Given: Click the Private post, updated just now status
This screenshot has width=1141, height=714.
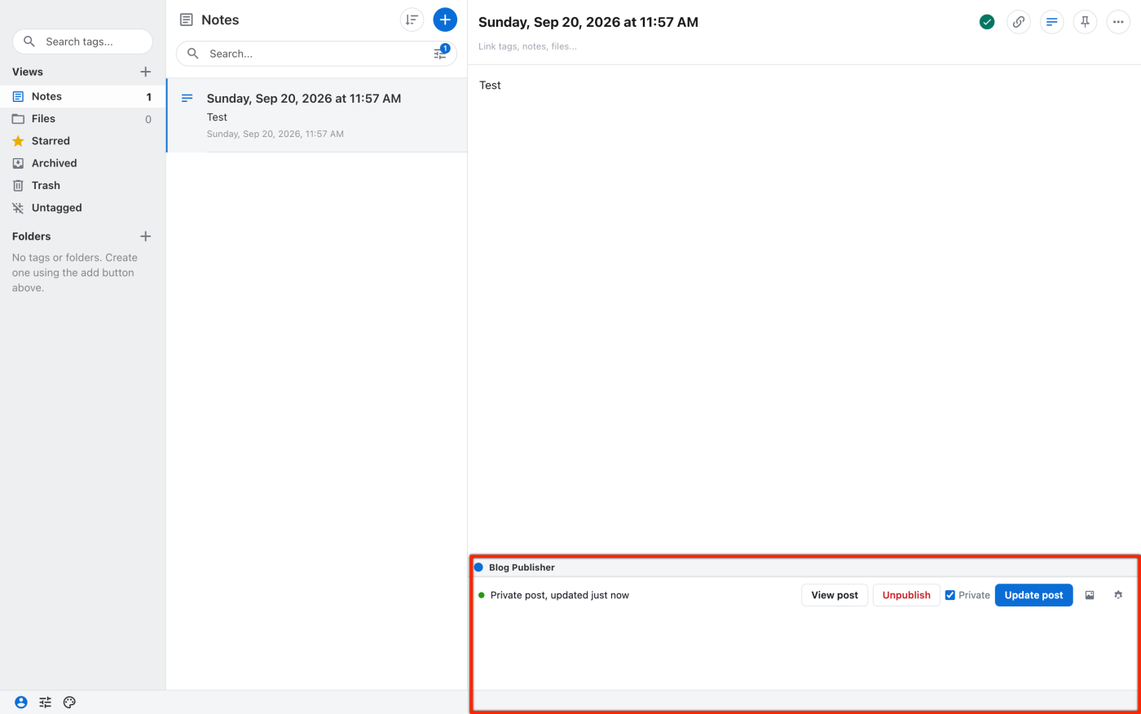Looking at the screenshot, I should [560, 595].
